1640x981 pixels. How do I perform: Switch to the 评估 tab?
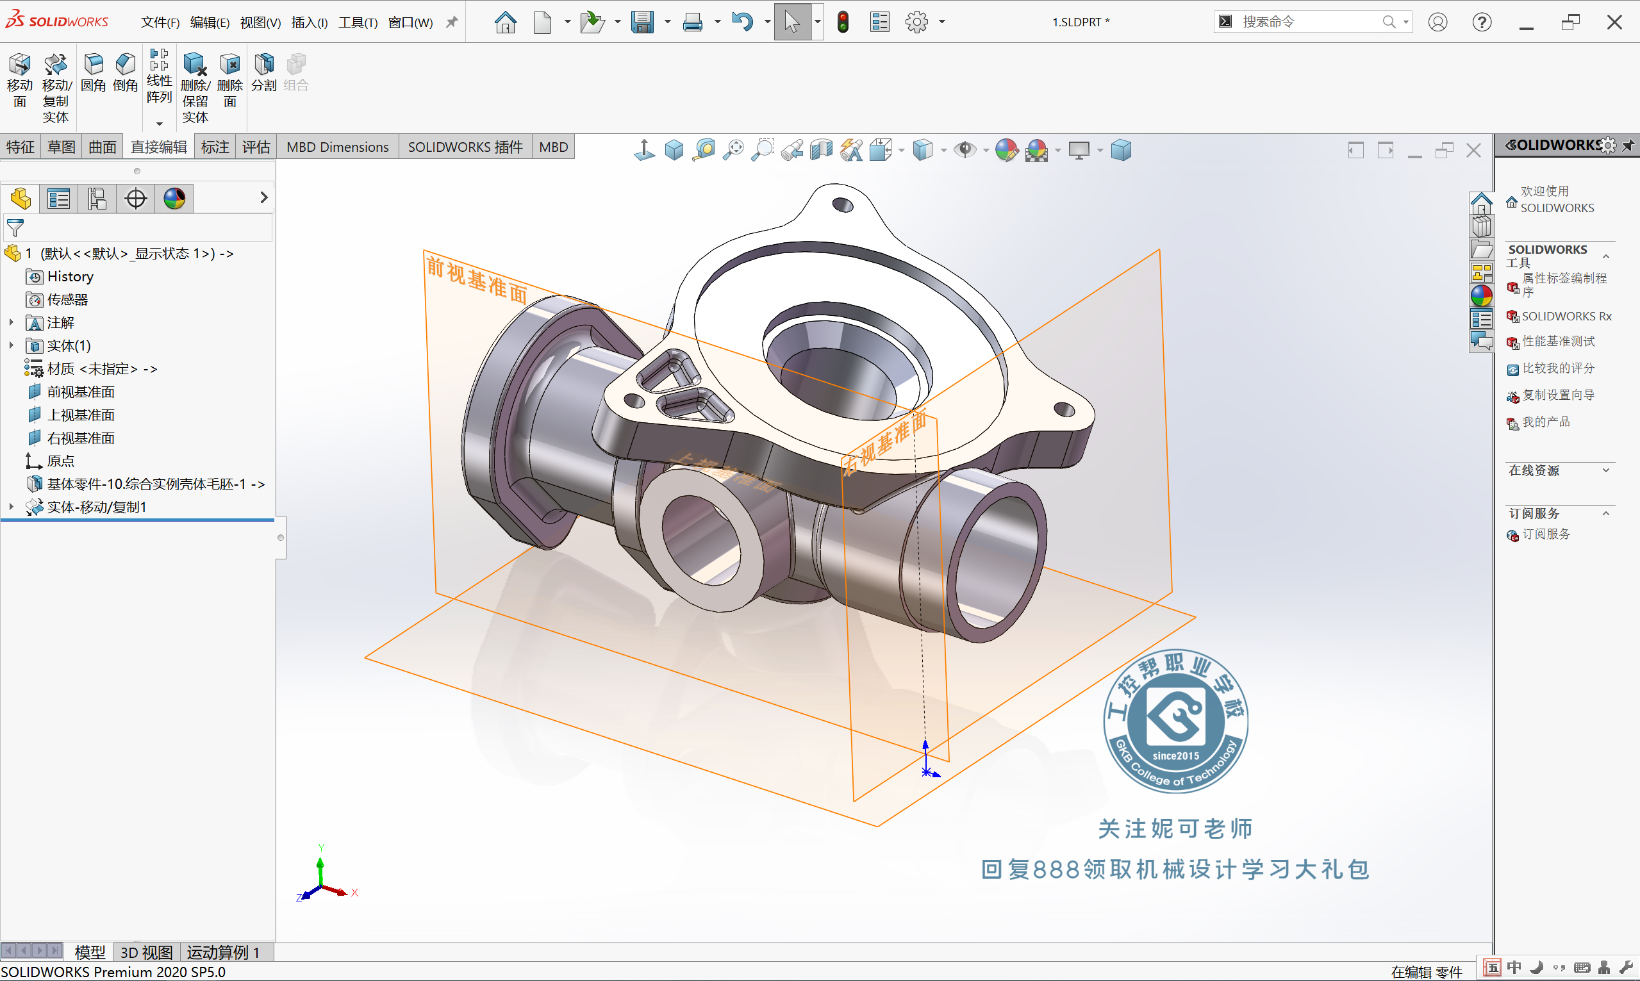pyautogui.click(x=256, y=147)
